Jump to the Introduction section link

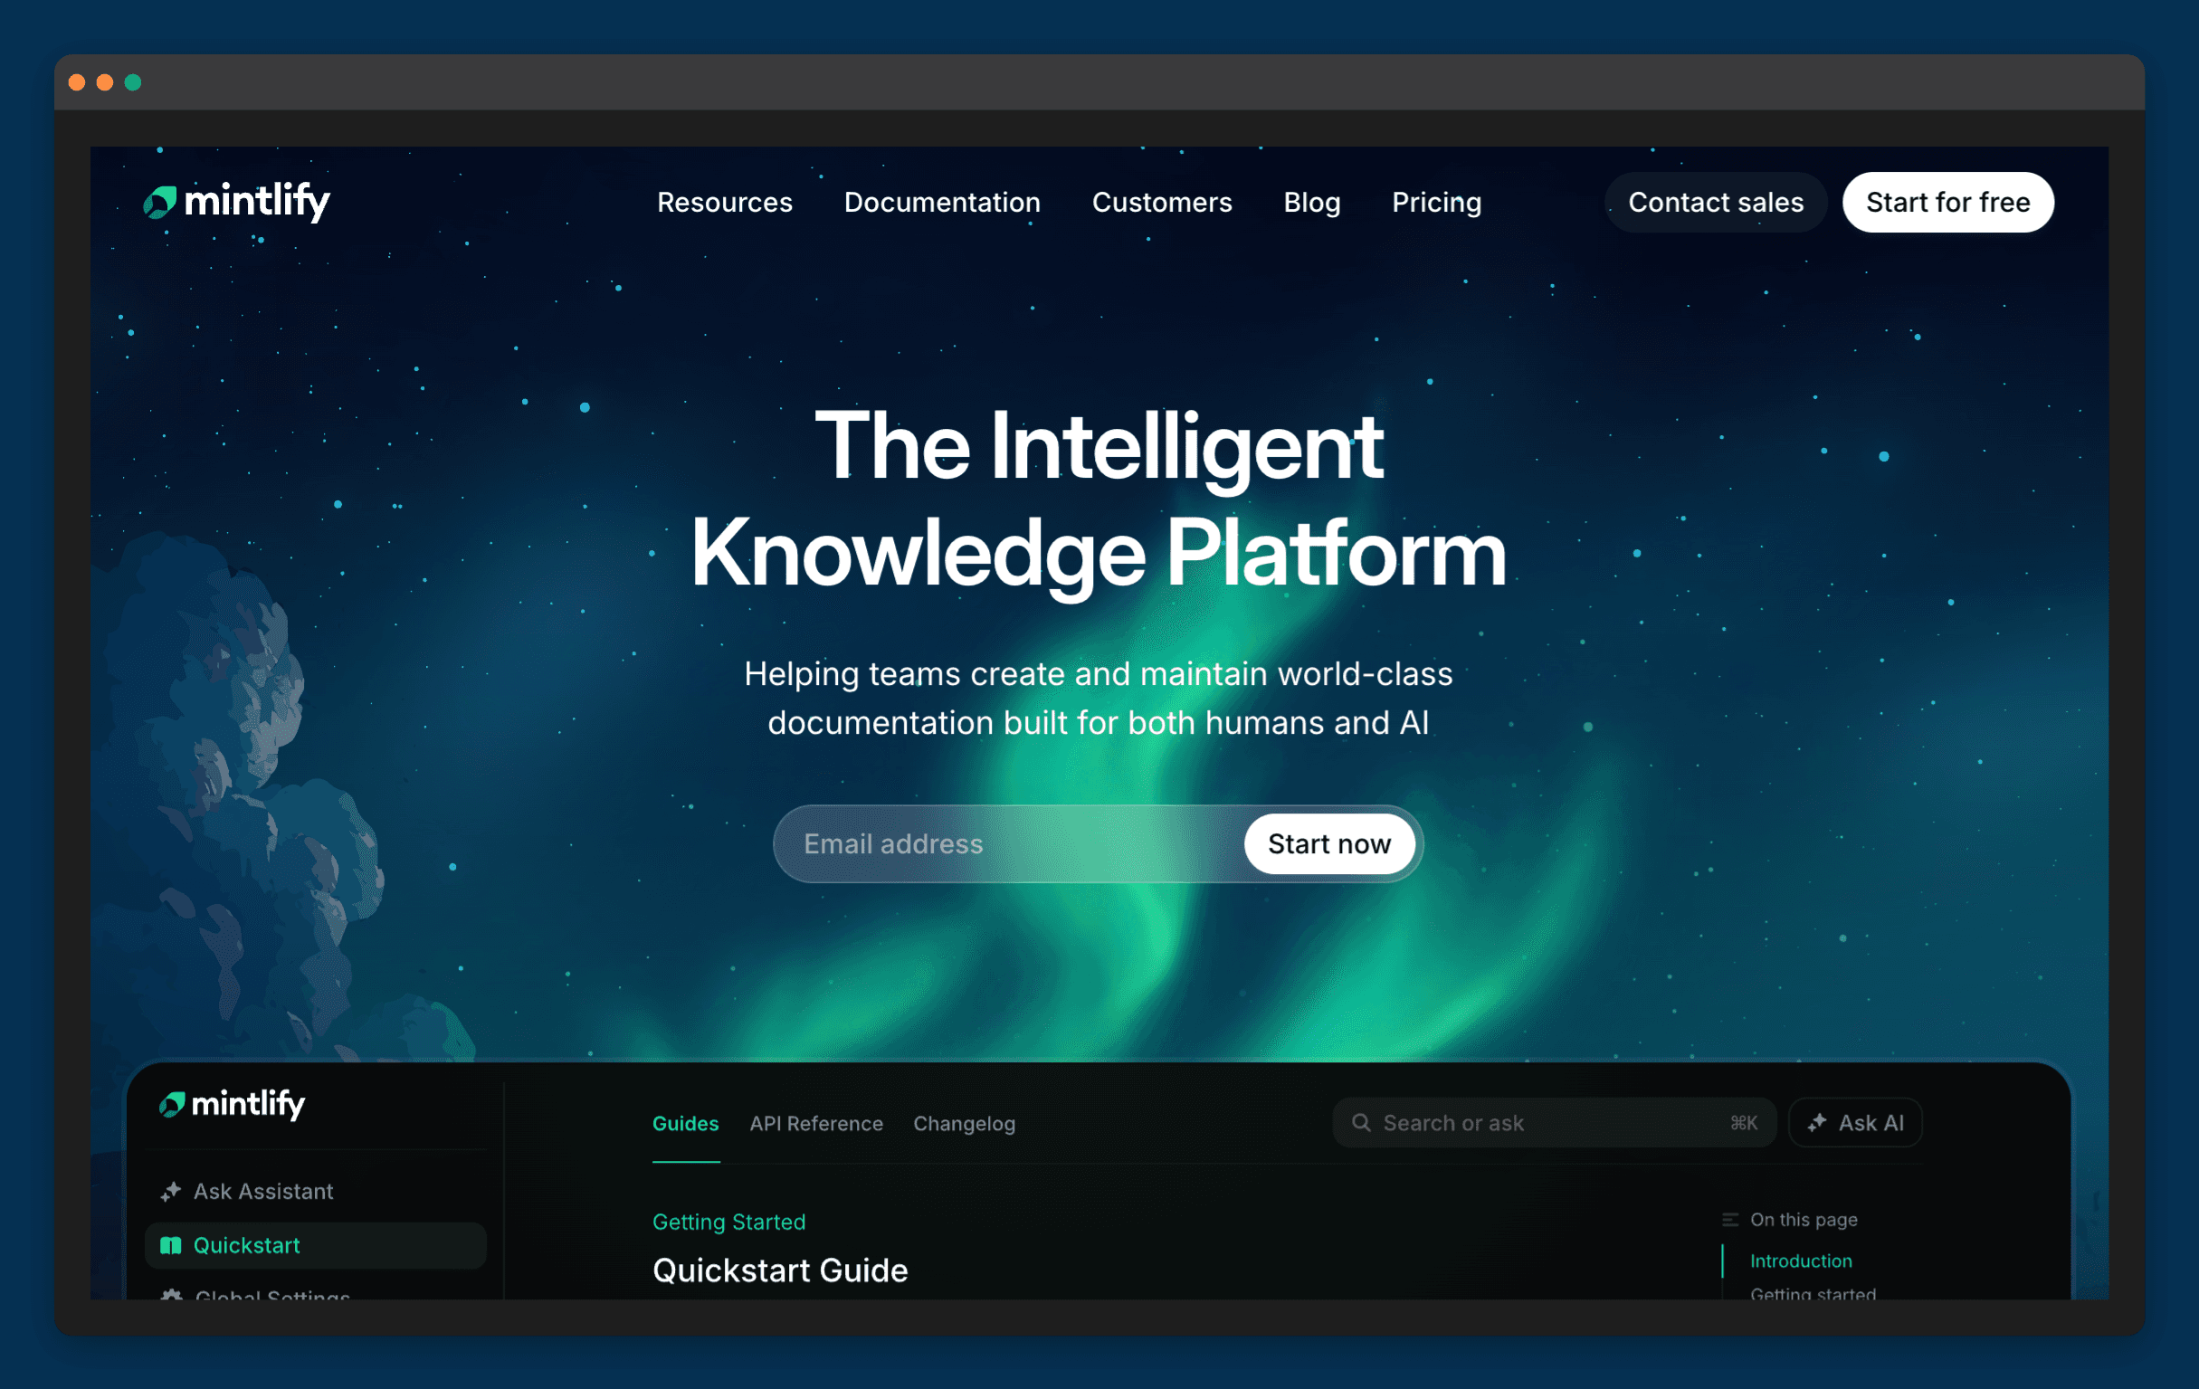tap(1800, 1261)
